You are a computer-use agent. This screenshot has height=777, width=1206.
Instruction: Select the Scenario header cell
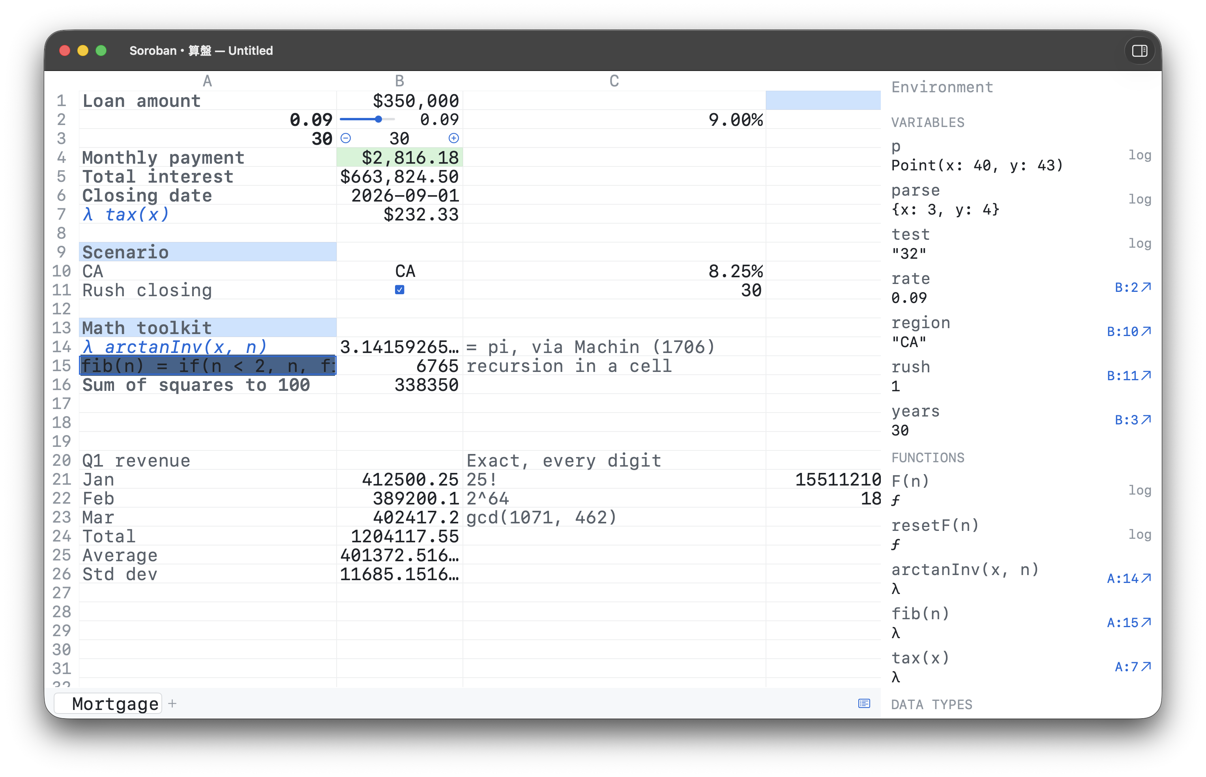pos(208,252)
